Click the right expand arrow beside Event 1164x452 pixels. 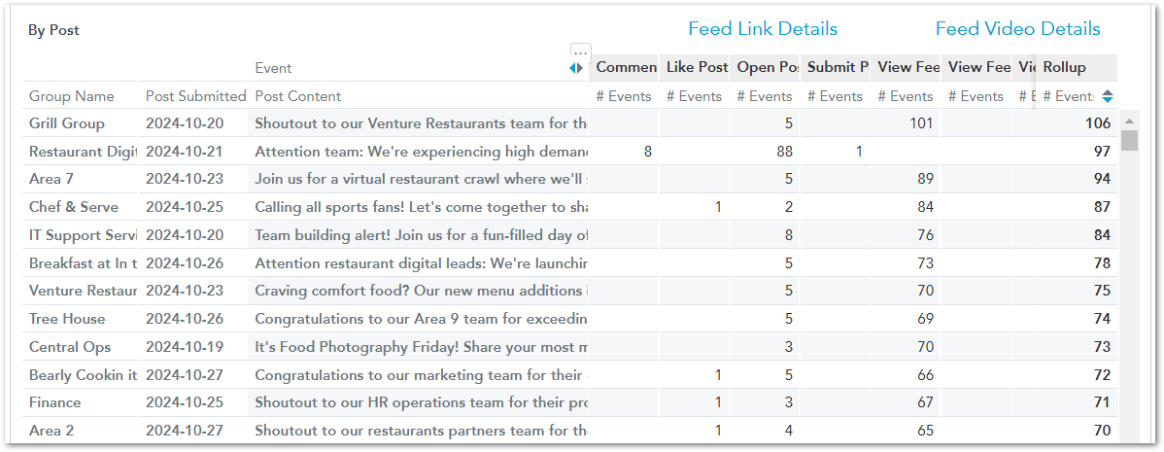tap(580, 68)
